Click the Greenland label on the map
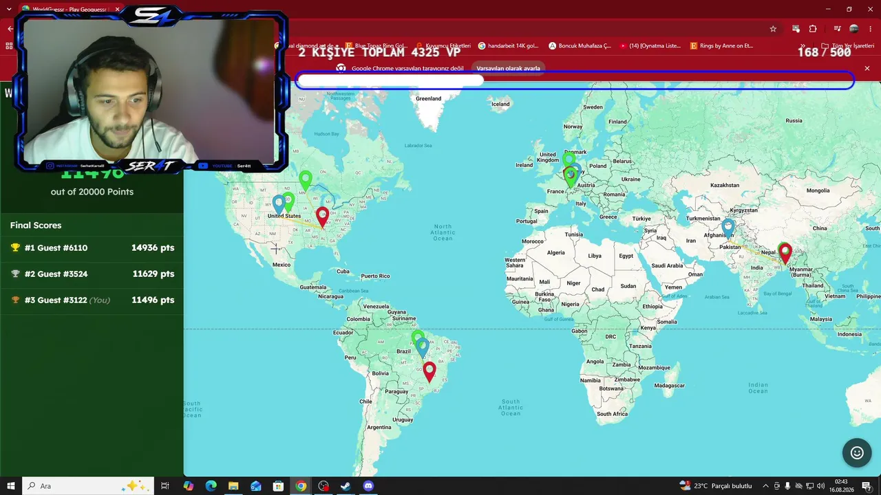The width and height of the screenshot is (881, 495). pyautogui.click(x=428, y=98)
